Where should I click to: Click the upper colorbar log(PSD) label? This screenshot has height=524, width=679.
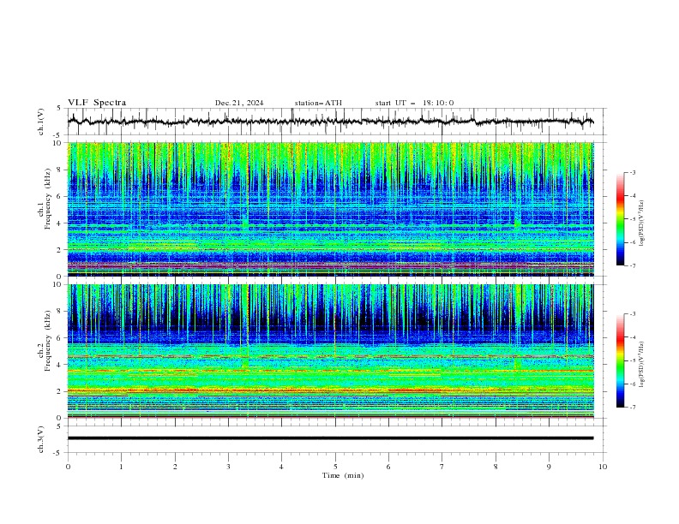tap(641, 223)
